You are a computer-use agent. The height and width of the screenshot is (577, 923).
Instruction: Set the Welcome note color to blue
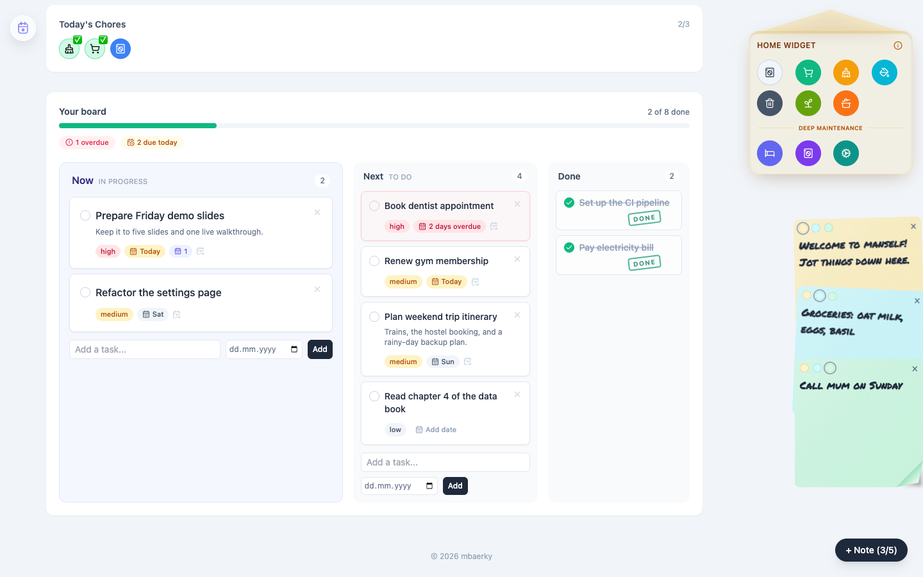(816, 228)
